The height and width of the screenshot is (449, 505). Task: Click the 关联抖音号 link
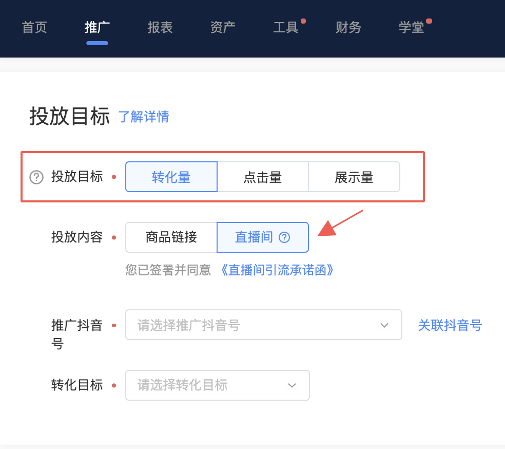point(450,325)
